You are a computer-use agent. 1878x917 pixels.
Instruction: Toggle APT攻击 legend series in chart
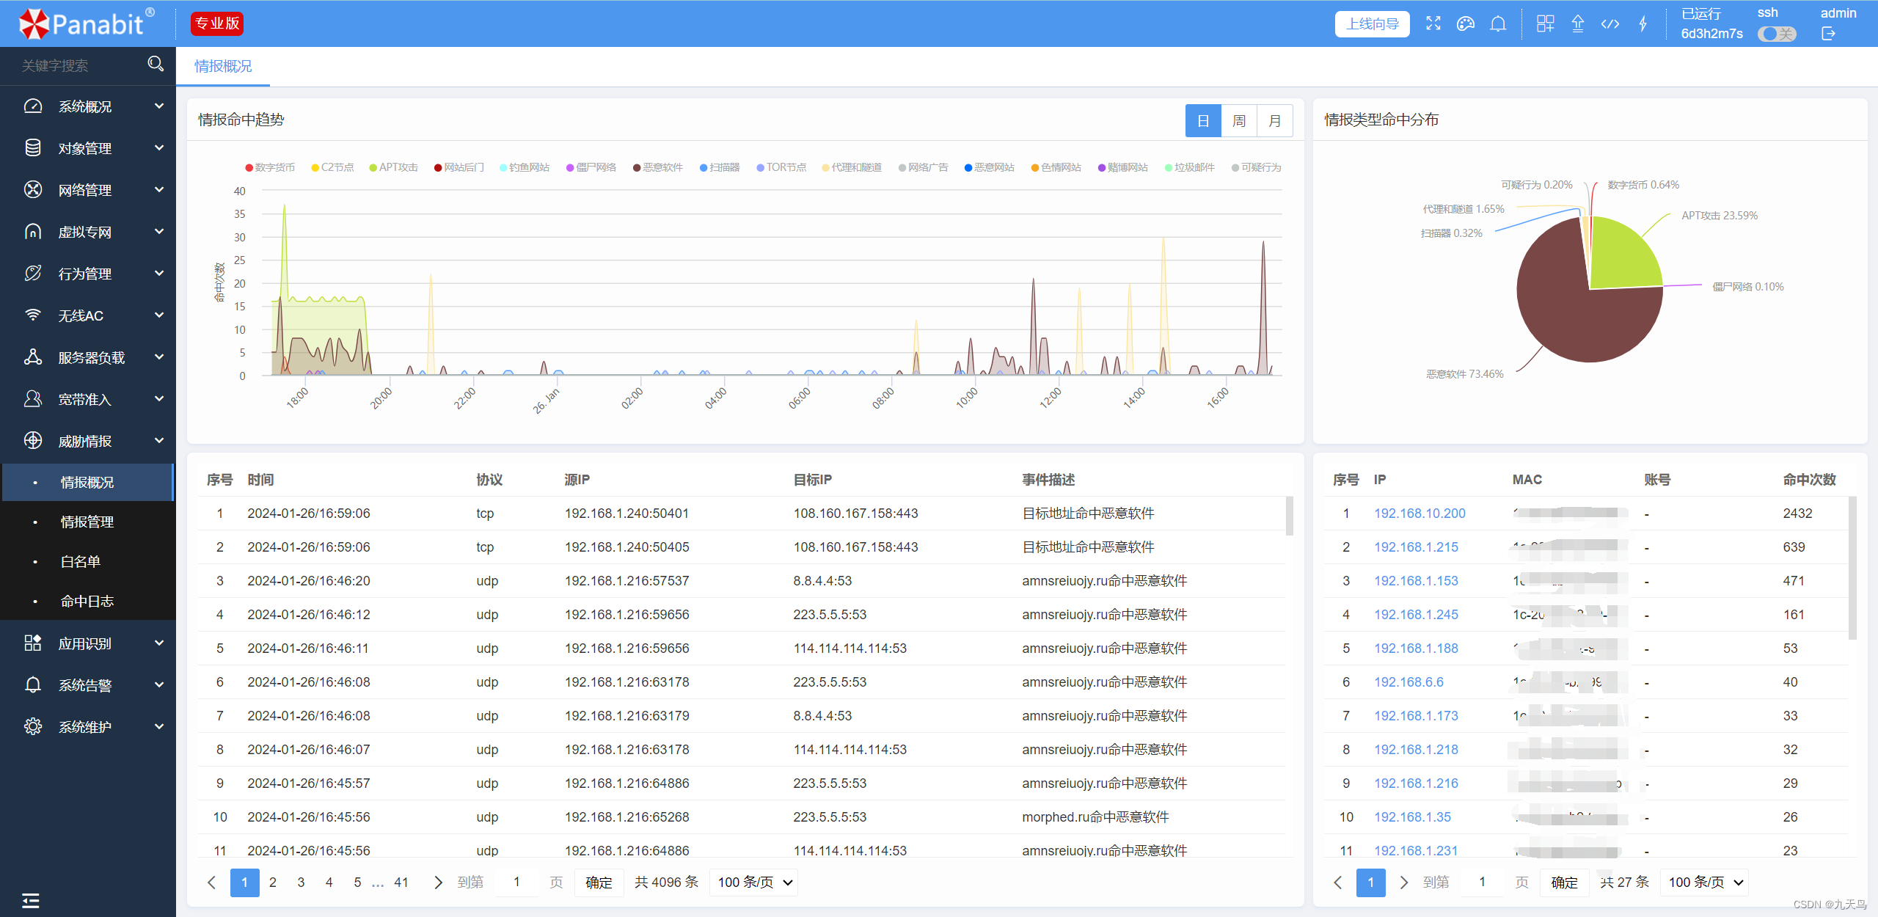pos(394,167)
